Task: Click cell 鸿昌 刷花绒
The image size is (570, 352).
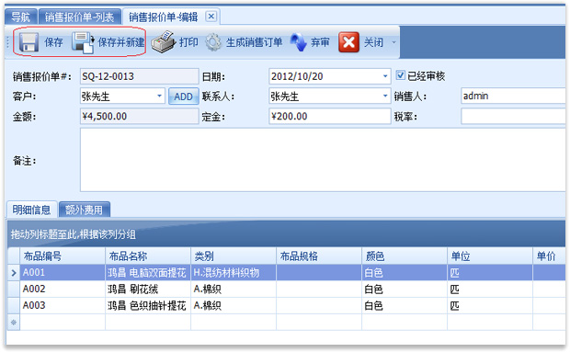Action: 148,290
